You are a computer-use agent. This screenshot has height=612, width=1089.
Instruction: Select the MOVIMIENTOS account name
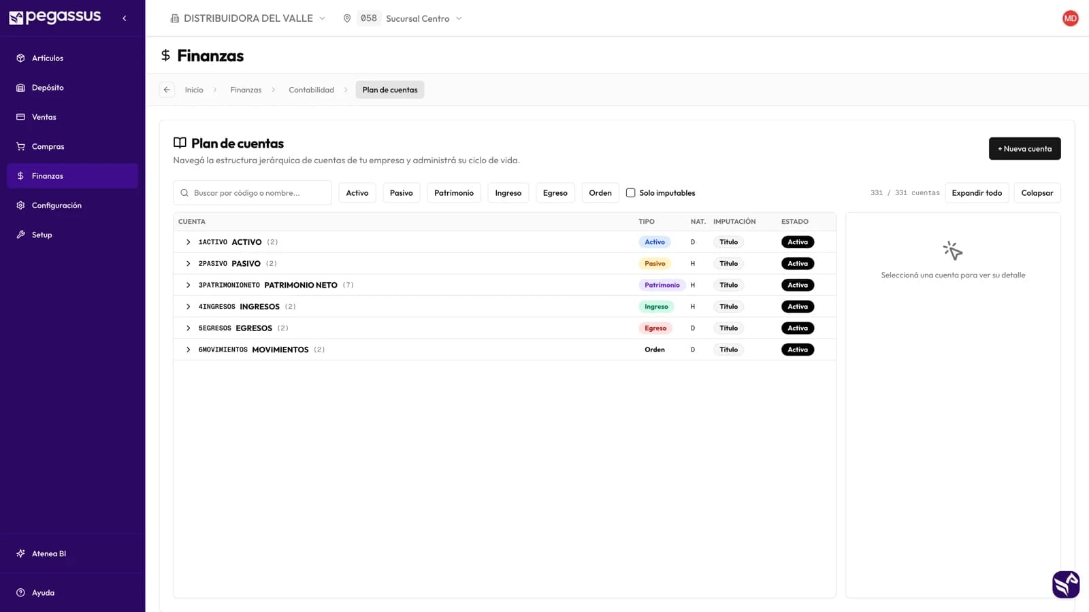pyautogui.click(x=280, y=350)
